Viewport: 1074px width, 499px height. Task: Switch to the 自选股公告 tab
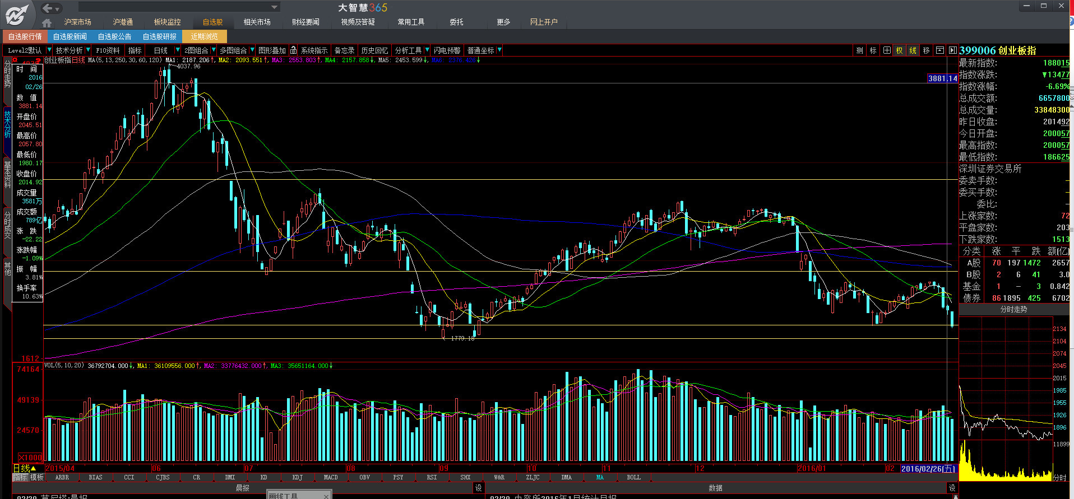pyautogui.click(x=115, y=36)
